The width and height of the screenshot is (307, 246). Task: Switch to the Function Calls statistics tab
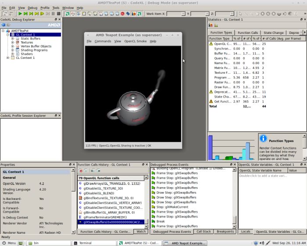(x=248, y=33)
